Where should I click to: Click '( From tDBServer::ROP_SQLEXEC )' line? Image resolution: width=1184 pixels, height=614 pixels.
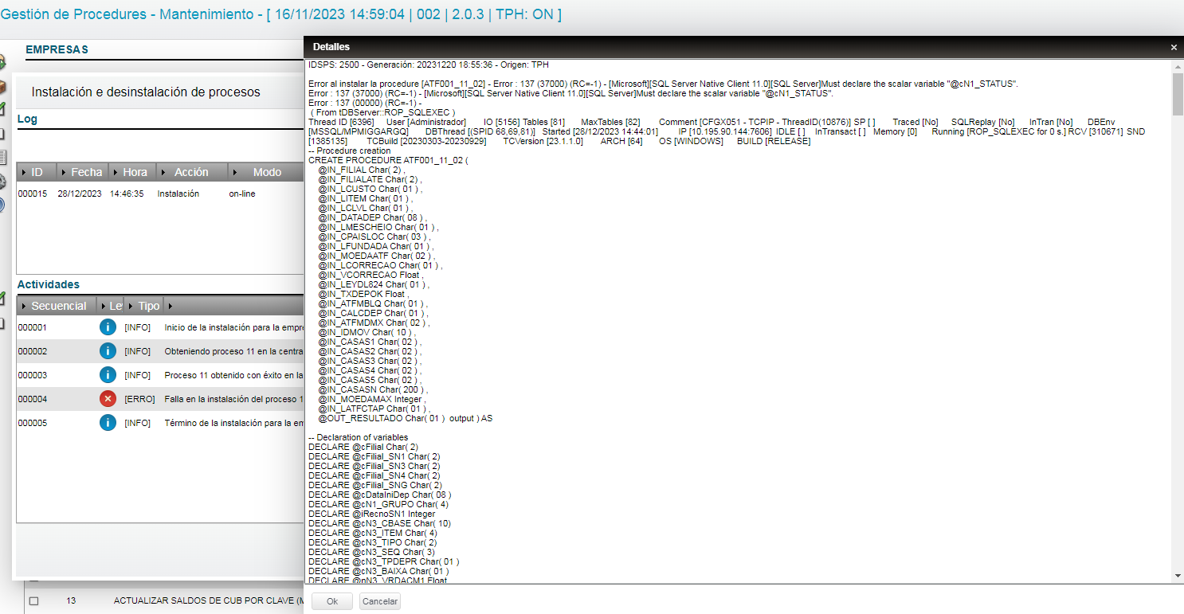click(x=382, y=112)
